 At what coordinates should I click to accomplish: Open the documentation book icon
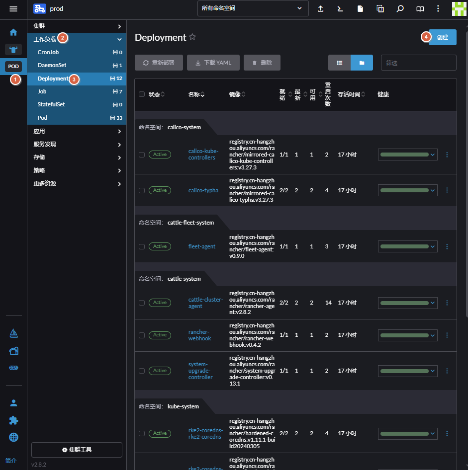coord(420,8)
